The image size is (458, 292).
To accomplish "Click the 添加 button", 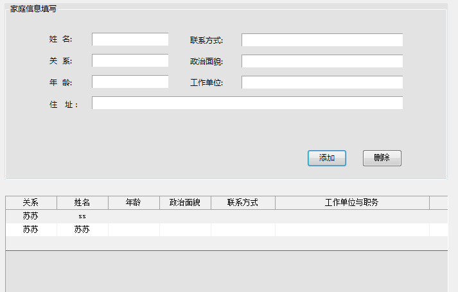I will point(327,158).
